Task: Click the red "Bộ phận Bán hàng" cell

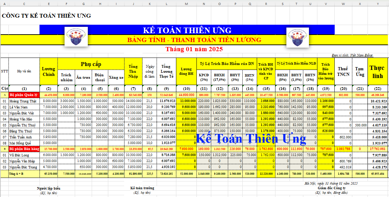Action: (x=24, y=149)
